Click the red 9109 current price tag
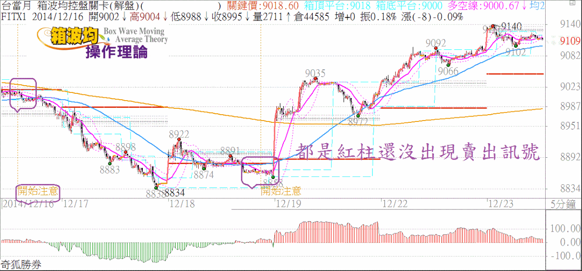The width and height of the screenshot is (582, 271). [x=570, y=41]
